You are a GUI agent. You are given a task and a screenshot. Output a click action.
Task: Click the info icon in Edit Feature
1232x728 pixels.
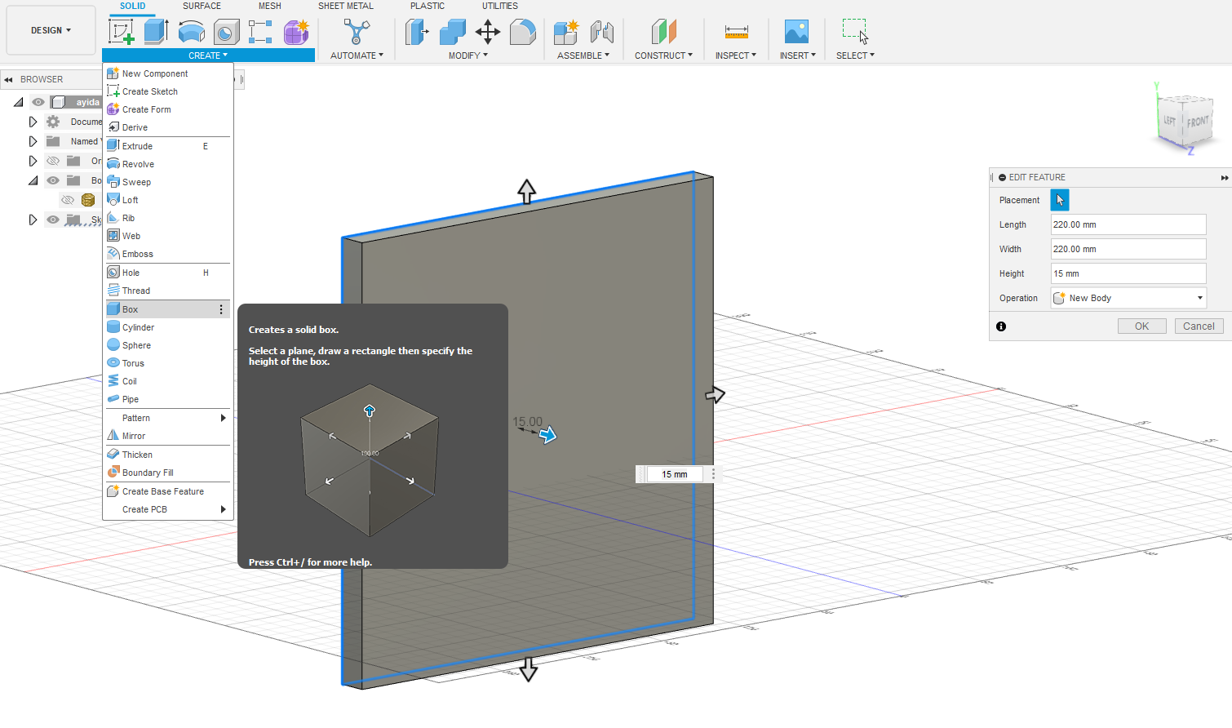[1001, 326]
